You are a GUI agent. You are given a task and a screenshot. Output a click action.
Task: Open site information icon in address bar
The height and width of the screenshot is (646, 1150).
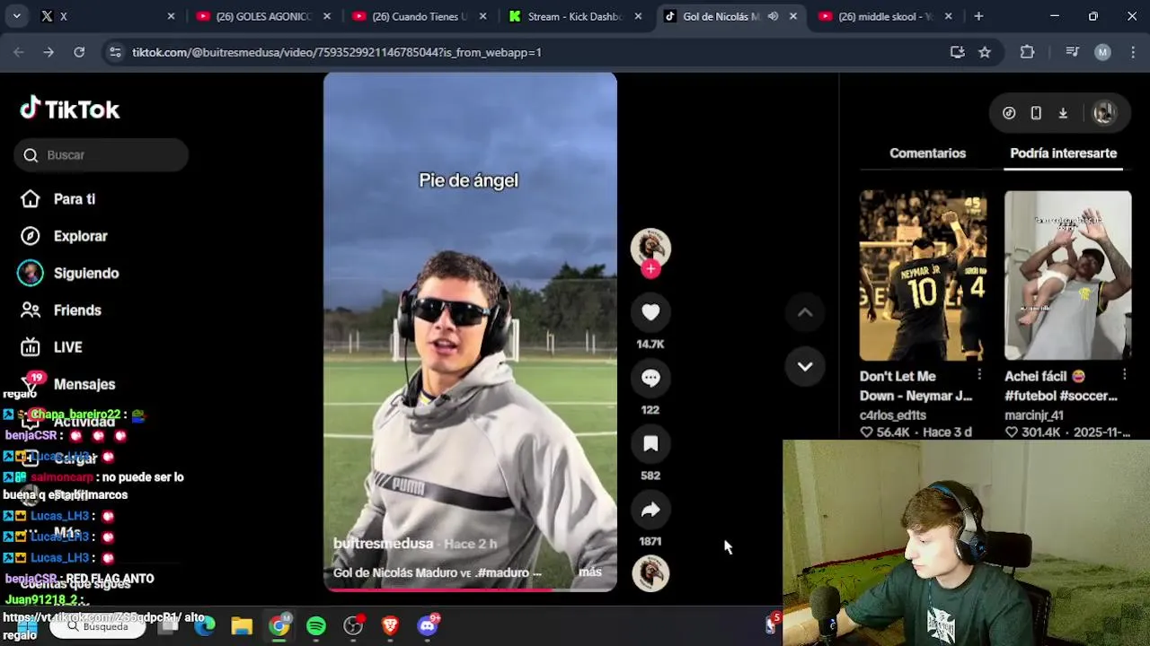[x=115, y=52]
